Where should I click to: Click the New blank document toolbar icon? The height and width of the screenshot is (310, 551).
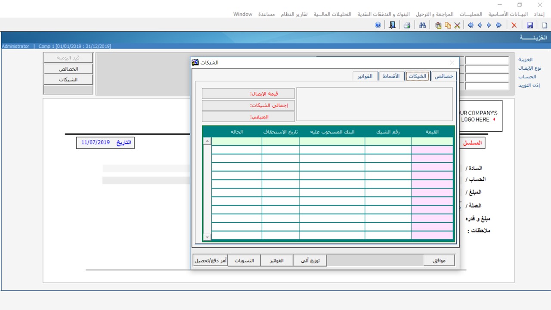coord(545,25)
